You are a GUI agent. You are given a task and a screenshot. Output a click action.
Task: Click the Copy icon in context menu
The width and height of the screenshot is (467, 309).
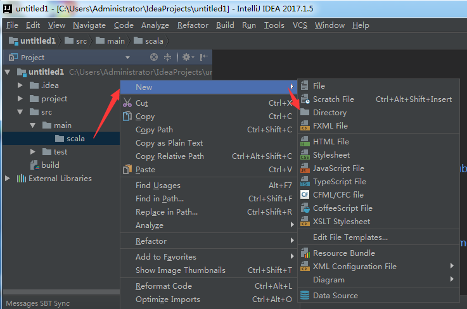[x=127, y=116]
